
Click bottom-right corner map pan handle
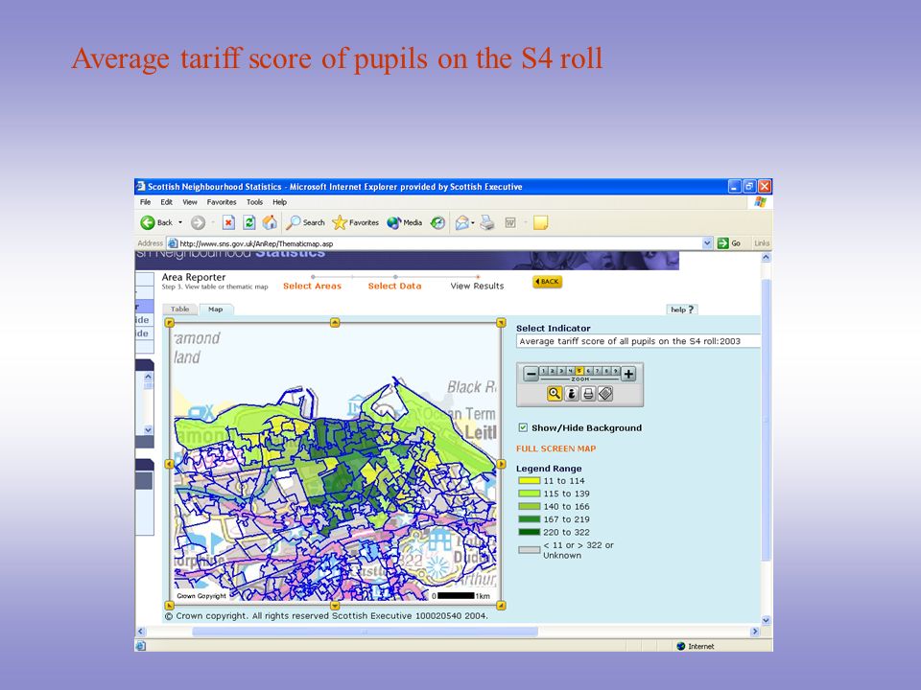501,606
